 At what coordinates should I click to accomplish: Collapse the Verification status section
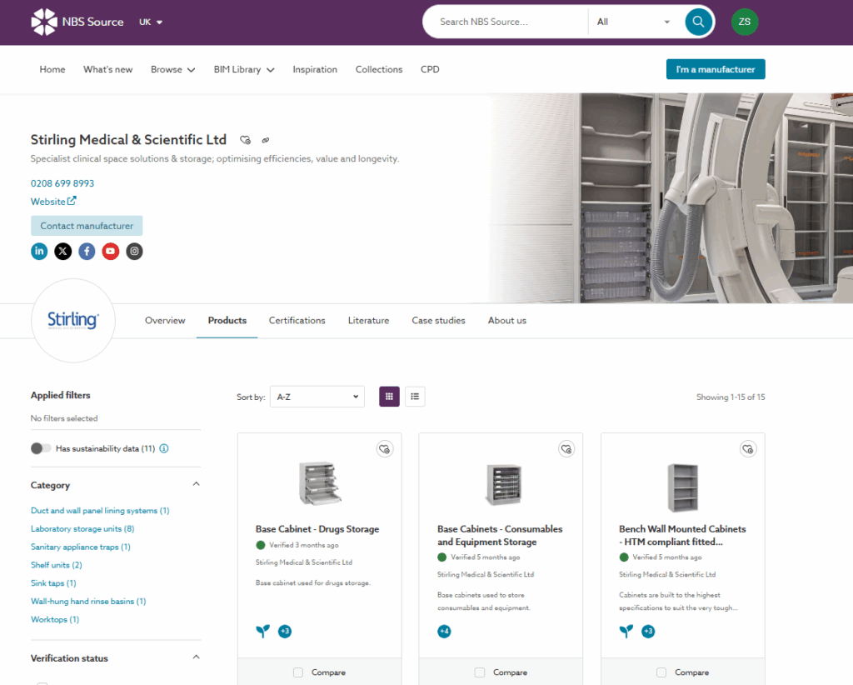click(197, 657)
